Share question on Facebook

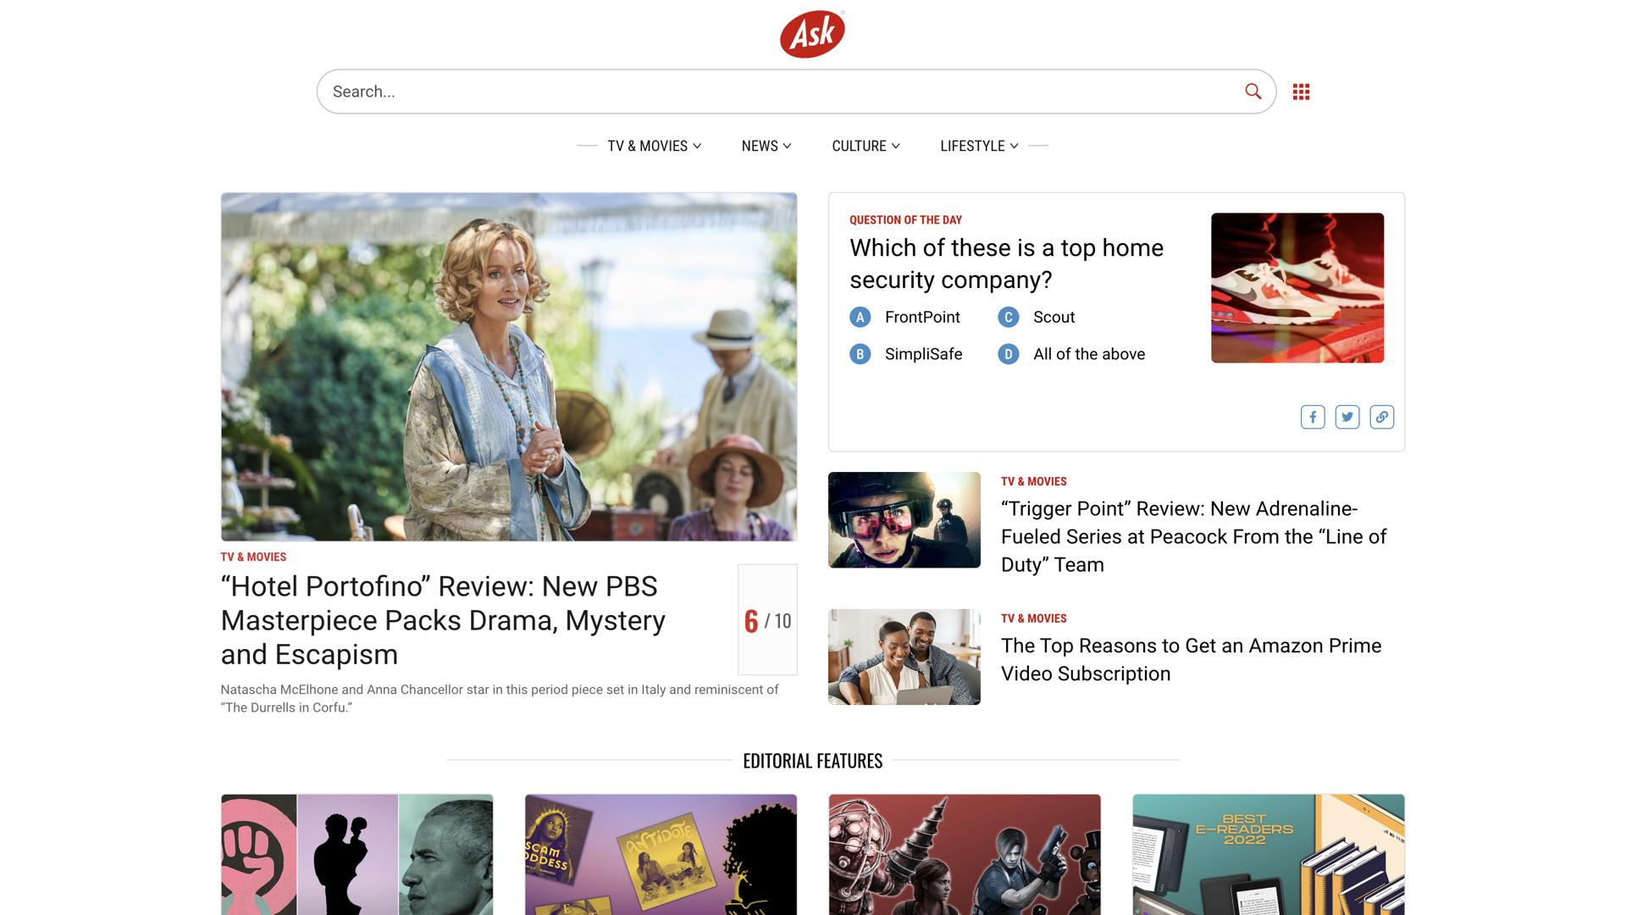click(x=1313, y=417)
